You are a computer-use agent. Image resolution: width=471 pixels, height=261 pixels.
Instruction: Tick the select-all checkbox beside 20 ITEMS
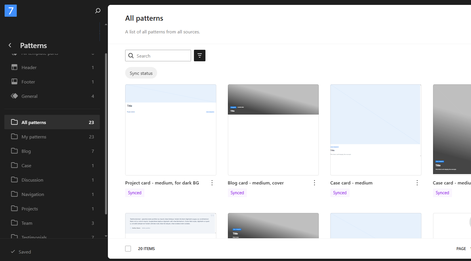click(x=128, y=249)
